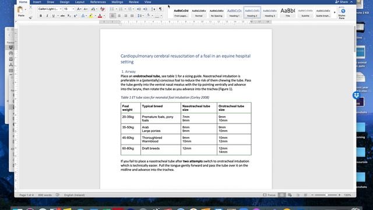
Task: Select the Format Painter brush icon
Action: tap(31, 17)
